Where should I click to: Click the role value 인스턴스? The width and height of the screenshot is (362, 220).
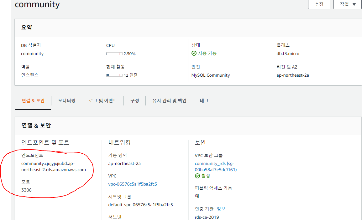(x=30, y=75)
